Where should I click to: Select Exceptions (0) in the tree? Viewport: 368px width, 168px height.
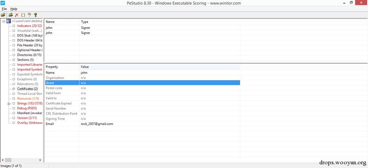27,79
